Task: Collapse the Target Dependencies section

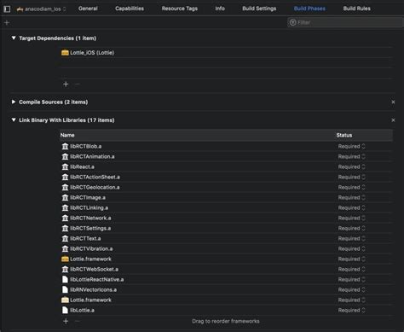Action: point(14,38)
